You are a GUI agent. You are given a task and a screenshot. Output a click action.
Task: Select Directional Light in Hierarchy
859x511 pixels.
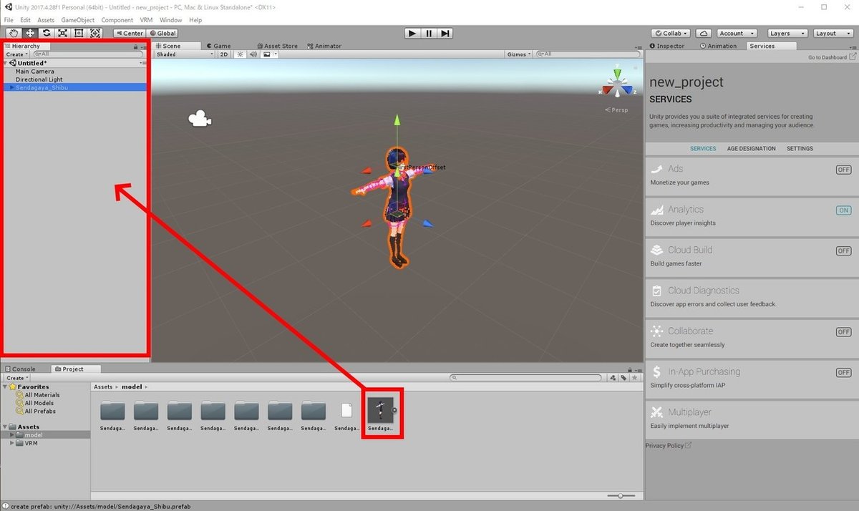39,79
